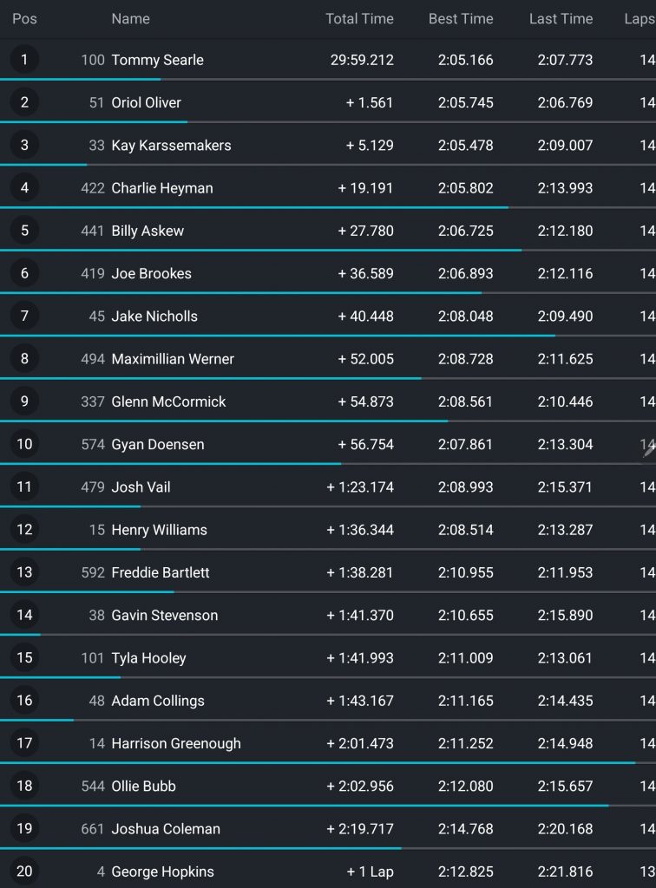
Task: Click position badge 10 for Gyan Doensen
Action: pyautogui.click(x=24, y=444)
